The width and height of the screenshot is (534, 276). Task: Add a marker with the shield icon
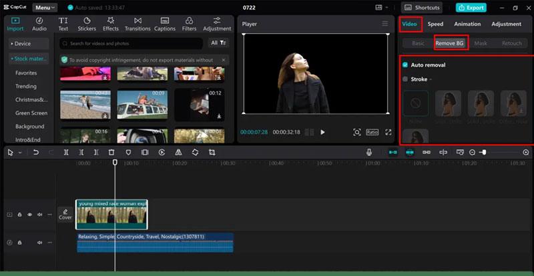[x=128, y=153]
